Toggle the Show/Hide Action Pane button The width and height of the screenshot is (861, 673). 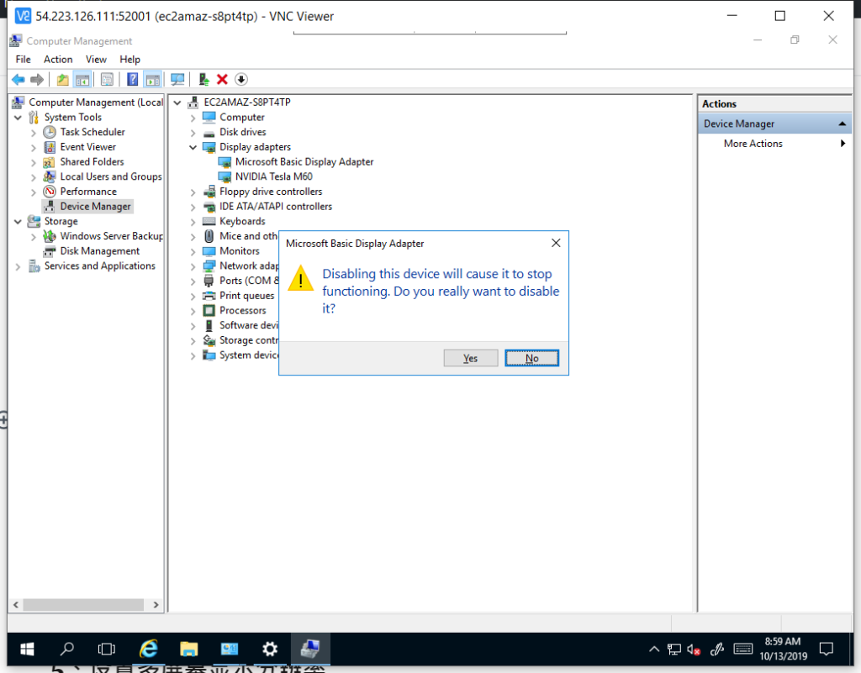coord(152,80)
